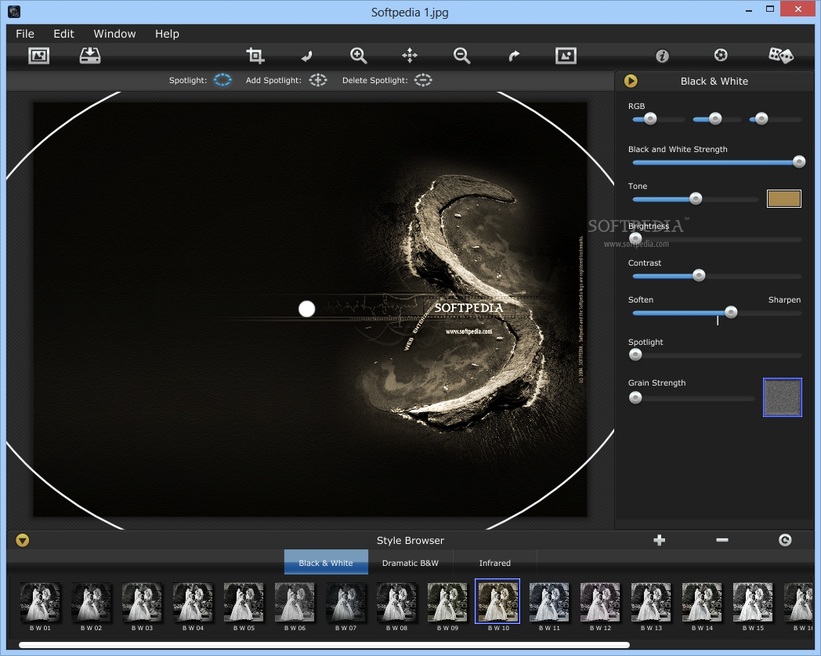Select the B W 15 preset thumbnail
This screenshot has height=656, width=821.
tap(753, 602)
